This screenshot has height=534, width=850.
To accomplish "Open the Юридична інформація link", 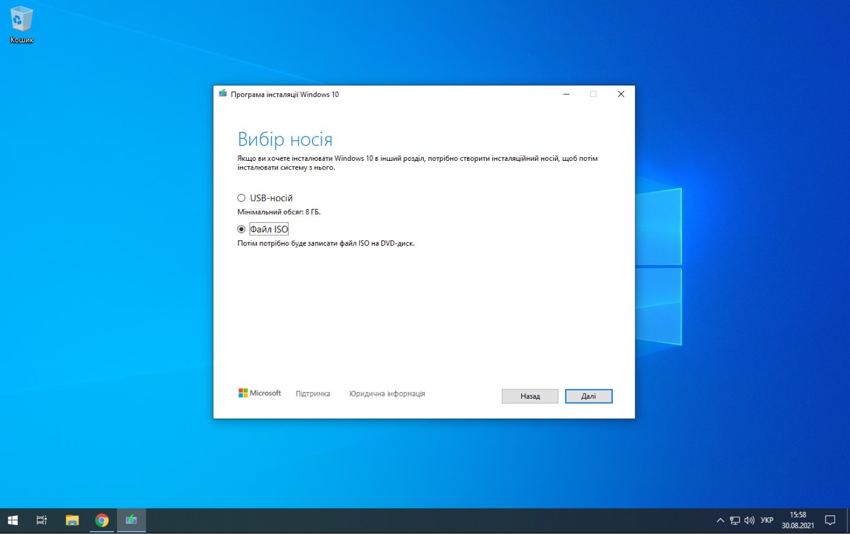I will (x=387, y=394).
